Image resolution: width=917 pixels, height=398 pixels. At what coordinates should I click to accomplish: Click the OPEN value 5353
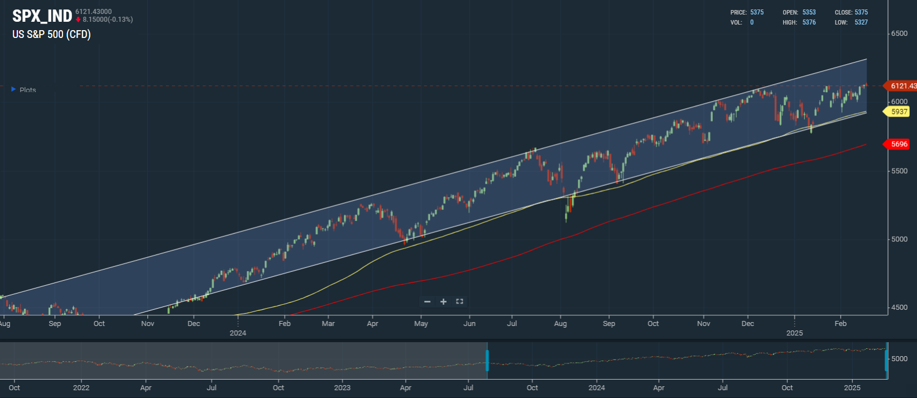point(809,12)
